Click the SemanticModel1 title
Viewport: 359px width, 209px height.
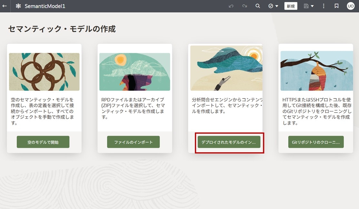45,6
